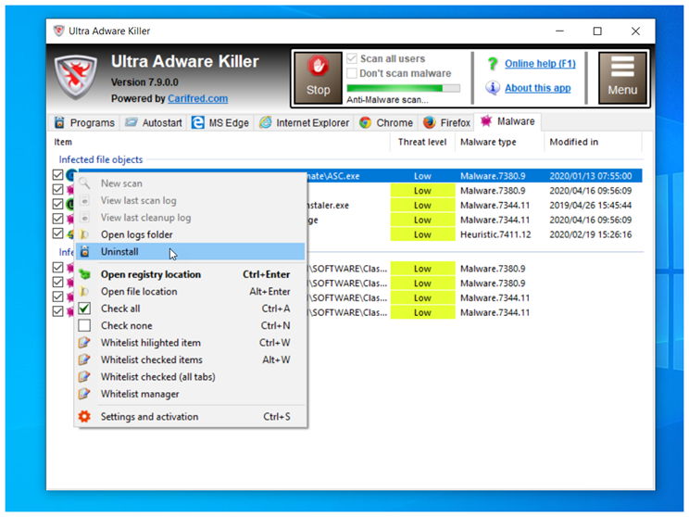Uncheck the 2020/04/16 Malware.7380.9 file row checkbox
The height and width of the screenshot is (517, 689).
click(x=57, y=190)
